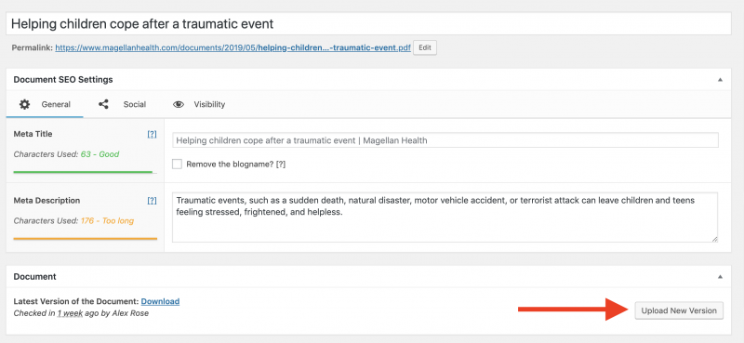Collapse the Document panel with its arrow
Image resolution: width=744 pixels, height=343 pixels.
click(x=720, y=277)
